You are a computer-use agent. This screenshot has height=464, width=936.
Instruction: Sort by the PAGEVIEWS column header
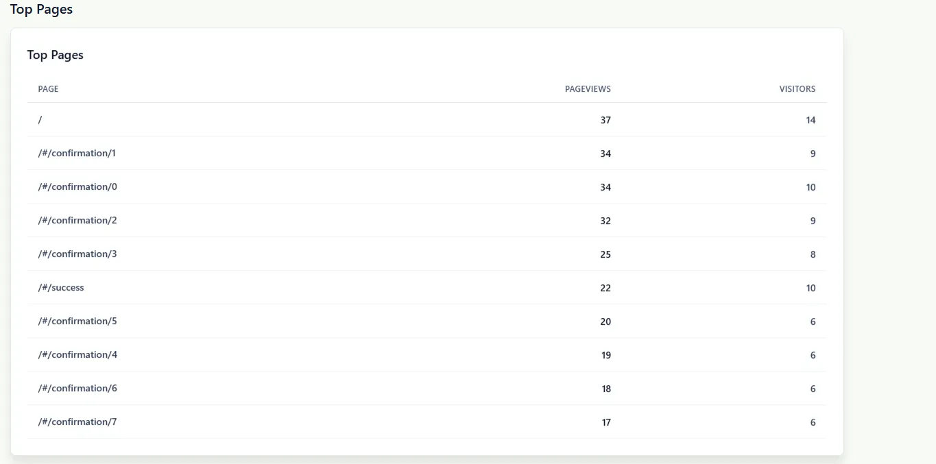click(x=588, y=88)
